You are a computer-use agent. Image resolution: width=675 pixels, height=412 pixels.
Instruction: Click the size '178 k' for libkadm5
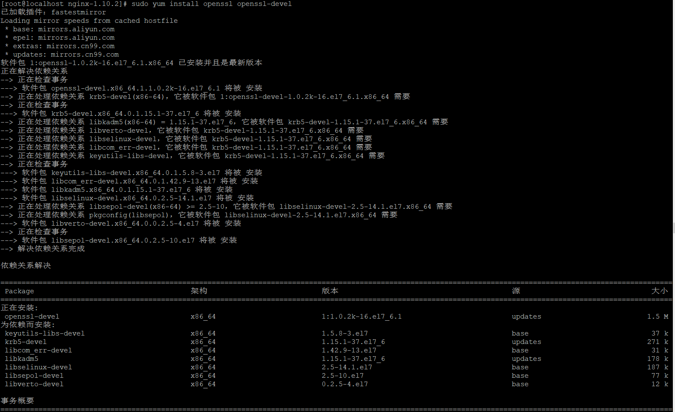[658, 359]
